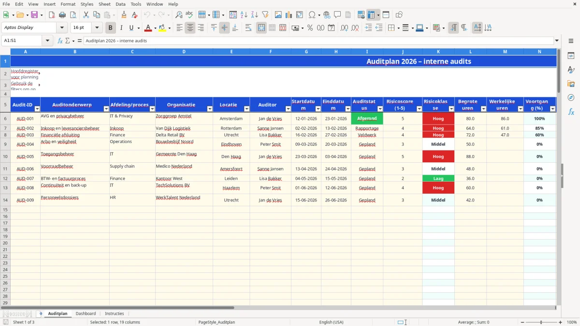Open the Styles menu
Screen dimensions: 580x326
tap(87, 4)
